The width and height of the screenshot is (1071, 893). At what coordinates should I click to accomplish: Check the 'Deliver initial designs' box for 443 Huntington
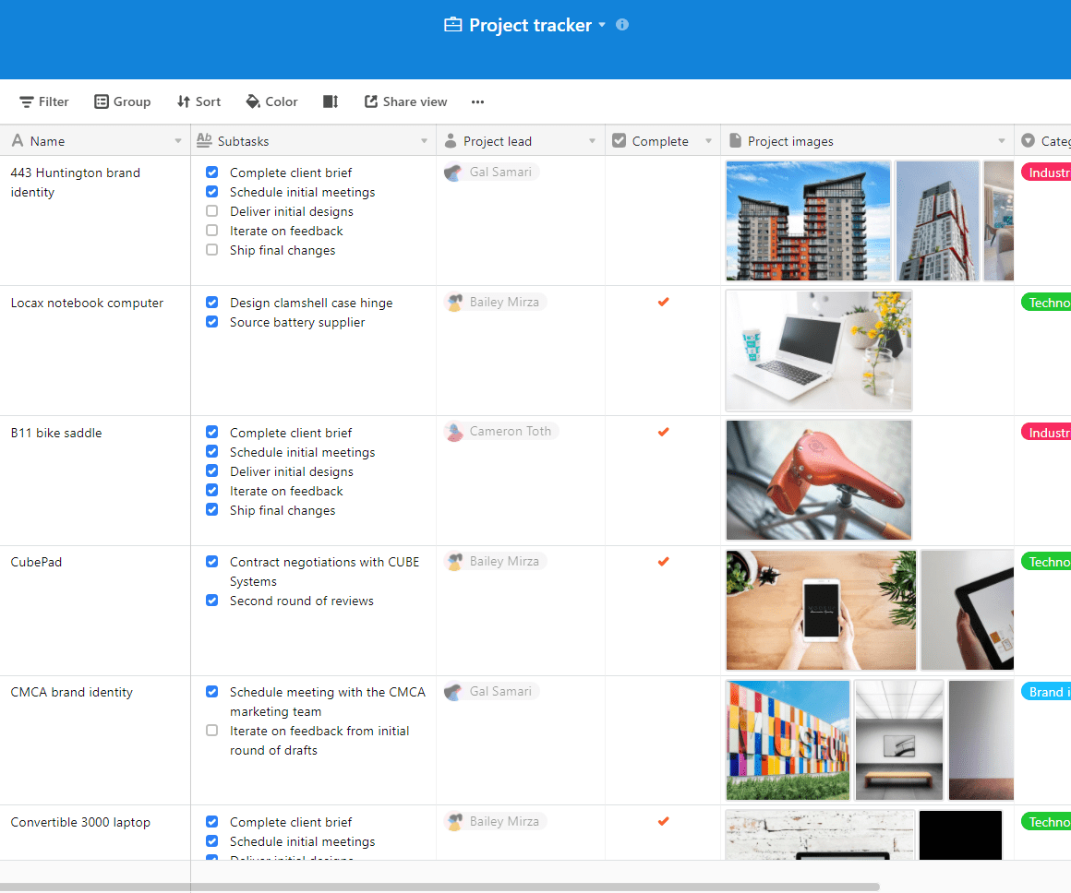coord(212,211)
